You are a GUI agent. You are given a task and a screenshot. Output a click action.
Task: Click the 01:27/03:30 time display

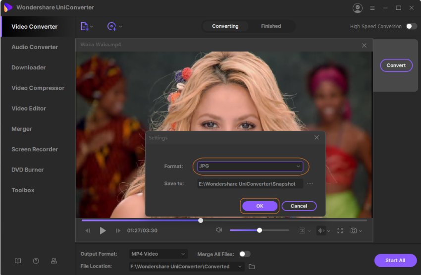tap(142, 230)
